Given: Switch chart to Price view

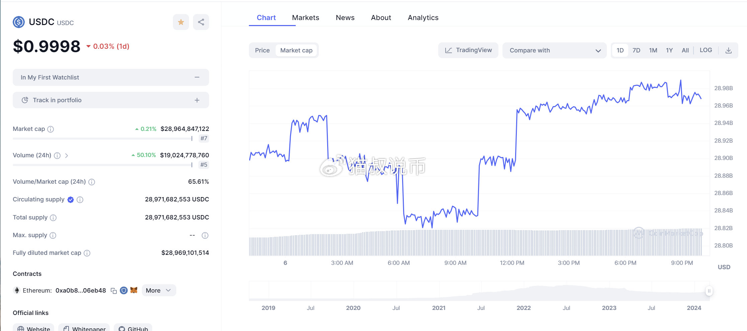Looking at the screenshot, I should click(262, 50).
